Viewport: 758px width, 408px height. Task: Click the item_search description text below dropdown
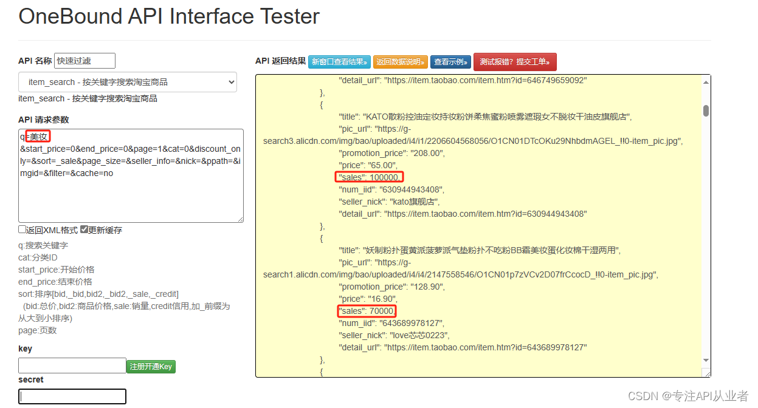point(88,98)
